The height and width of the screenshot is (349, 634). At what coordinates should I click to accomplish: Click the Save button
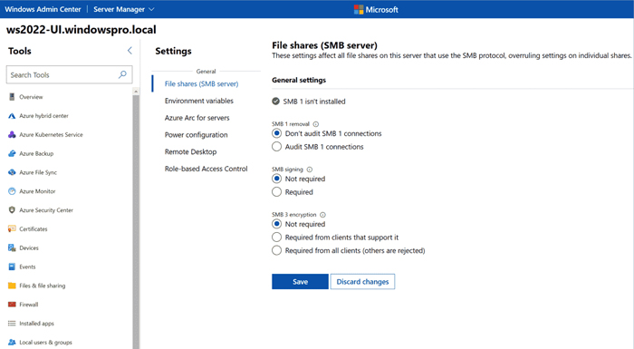[300, 282]
